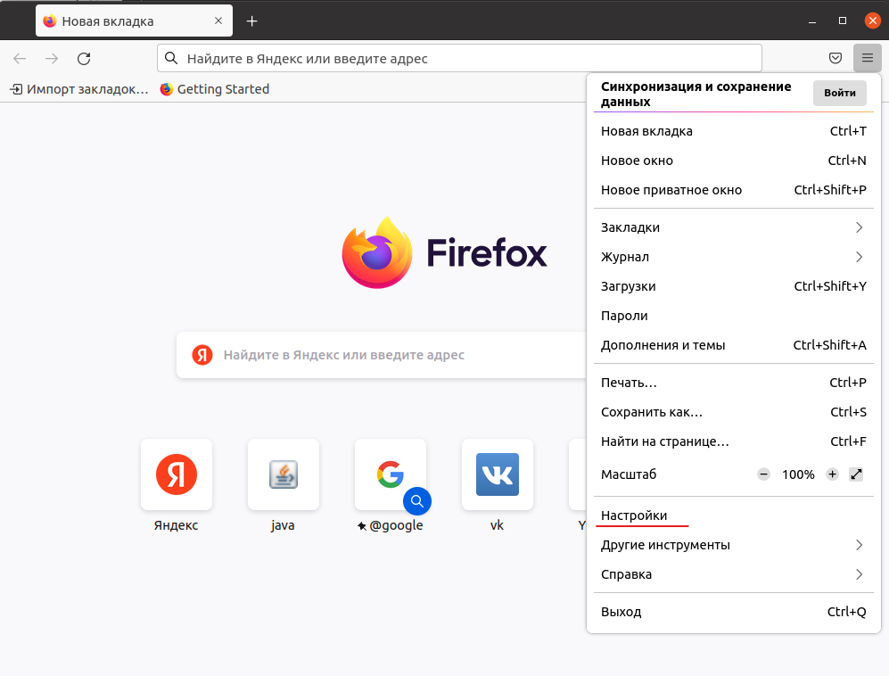This screenshot has width=889, height=676.
Task: Select Новое окно menu item
Action: 733,161
